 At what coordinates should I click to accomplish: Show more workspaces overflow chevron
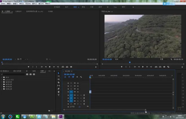[133, 7]
